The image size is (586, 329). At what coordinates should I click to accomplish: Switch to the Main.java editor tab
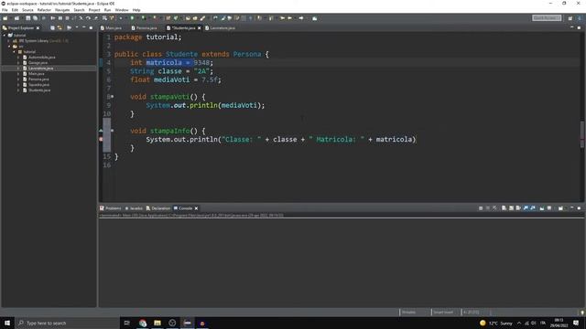112,28
